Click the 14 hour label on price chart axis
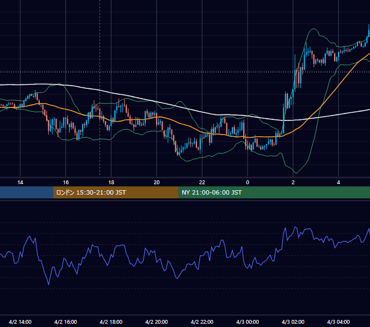Viewport: 370px width, 327px height. coord(20,183)
